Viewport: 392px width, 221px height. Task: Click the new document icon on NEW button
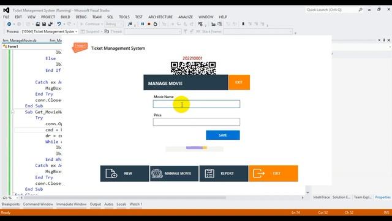[111, 173]
